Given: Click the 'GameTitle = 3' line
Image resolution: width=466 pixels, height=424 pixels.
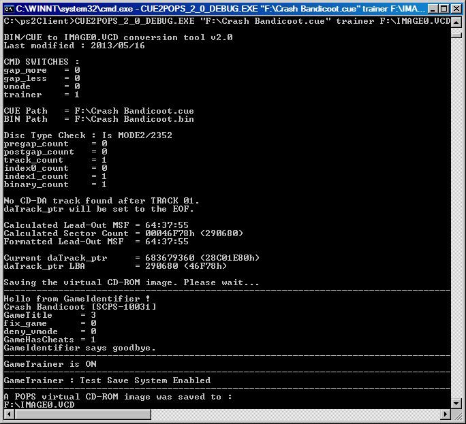Looking at the screenshot, I should [x=50, y=315].
